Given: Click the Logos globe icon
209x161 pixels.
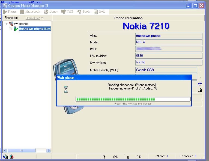Looking at the screenshot, I should coord(46,12).
